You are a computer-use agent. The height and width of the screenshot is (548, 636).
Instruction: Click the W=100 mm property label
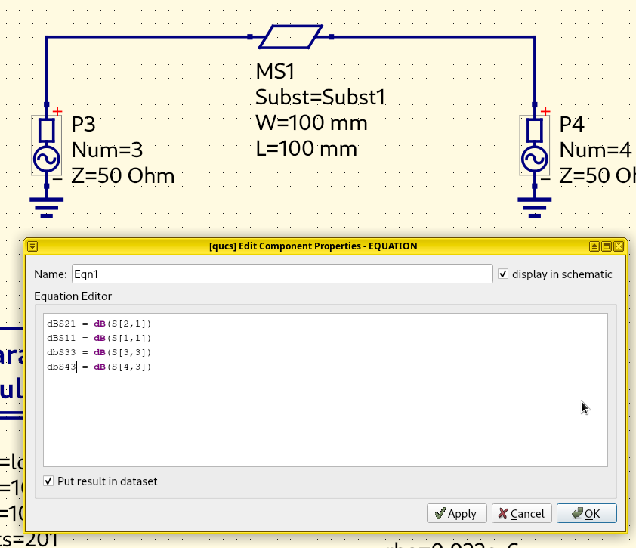pos(311,122)
